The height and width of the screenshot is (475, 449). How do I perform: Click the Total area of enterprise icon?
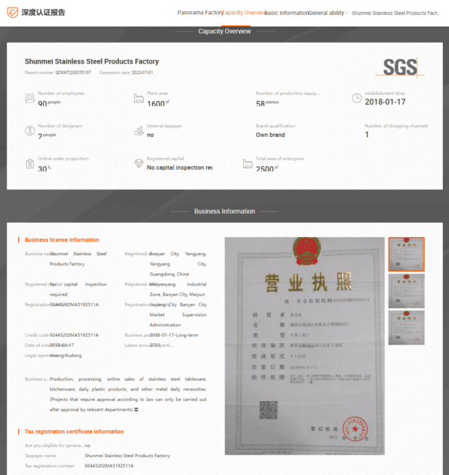click(x=248, y=164)
